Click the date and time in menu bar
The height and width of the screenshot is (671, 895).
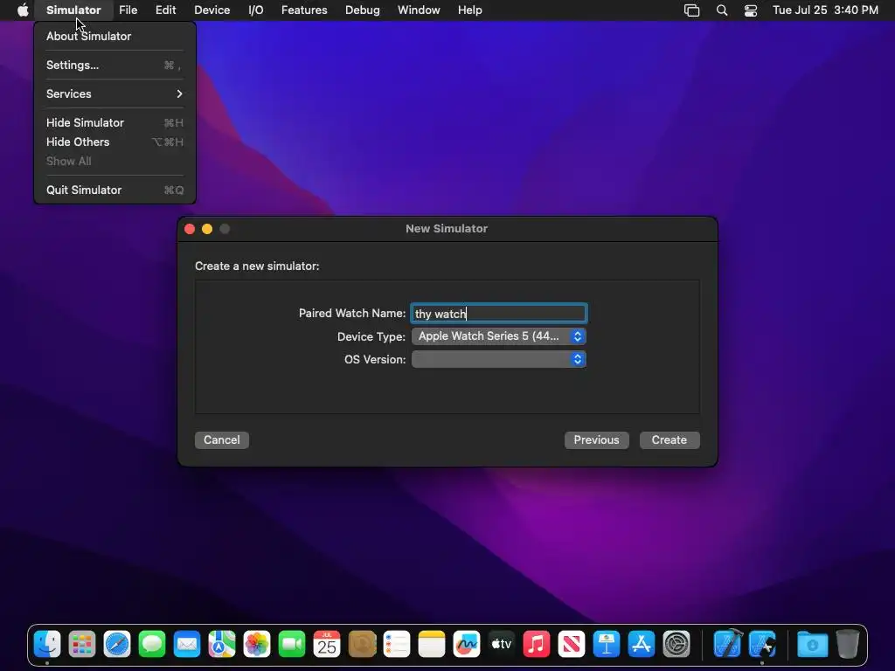(x=825, y=10)
